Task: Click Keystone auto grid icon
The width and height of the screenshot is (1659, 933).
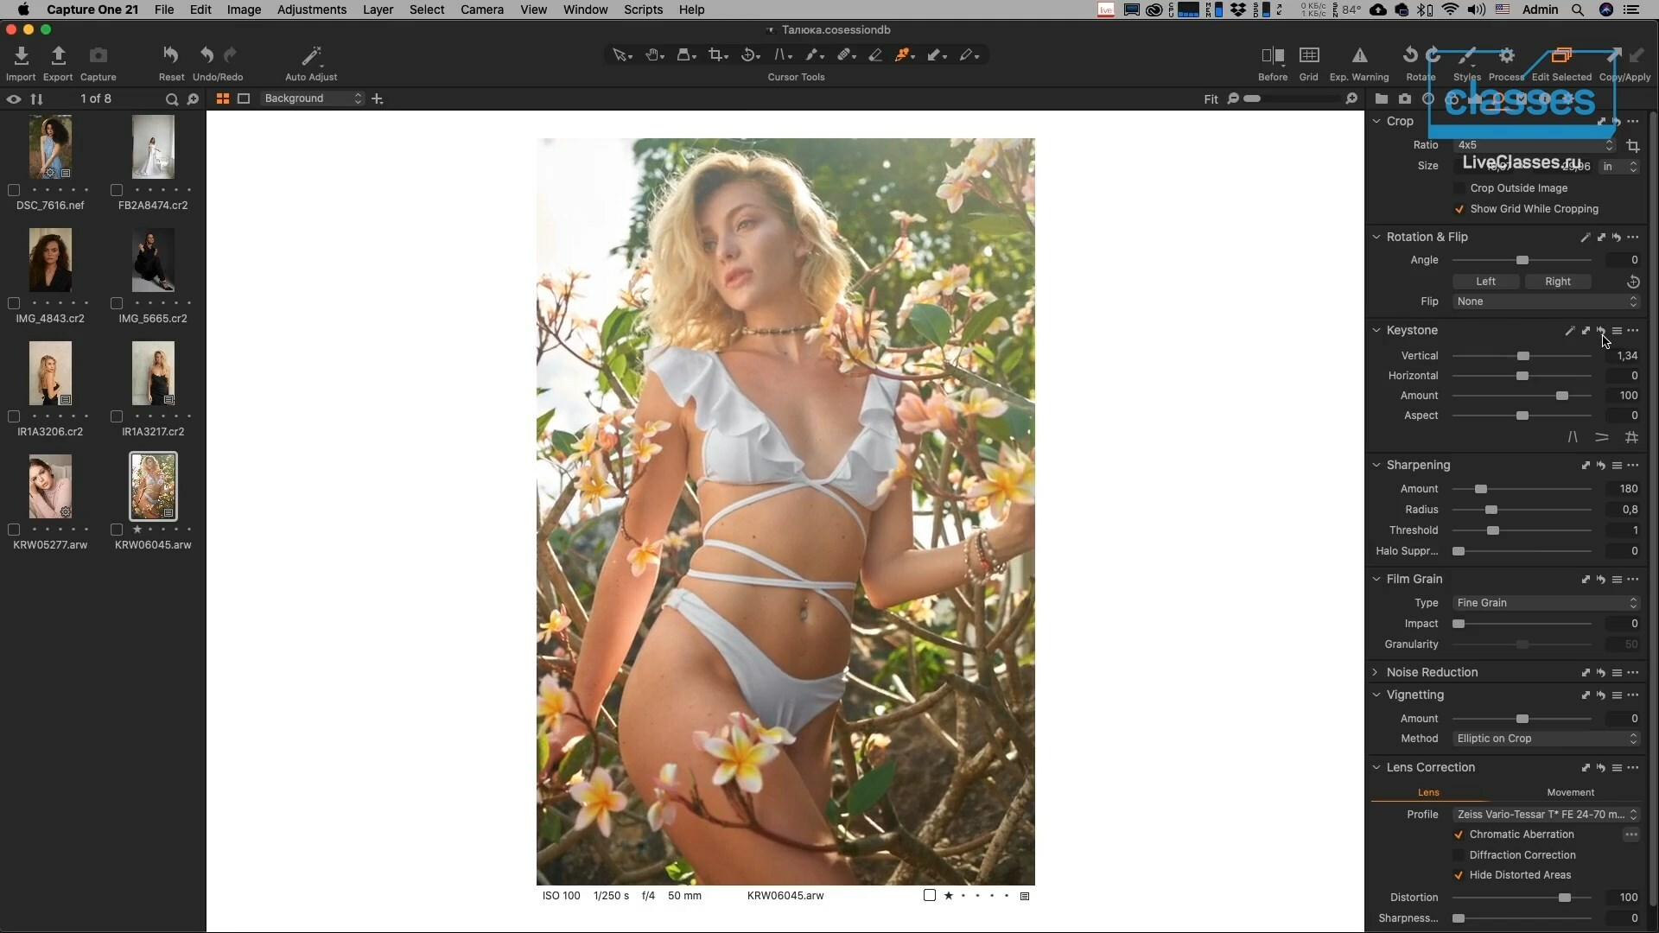Action: pyautogui.click(x=1631, y=437)
